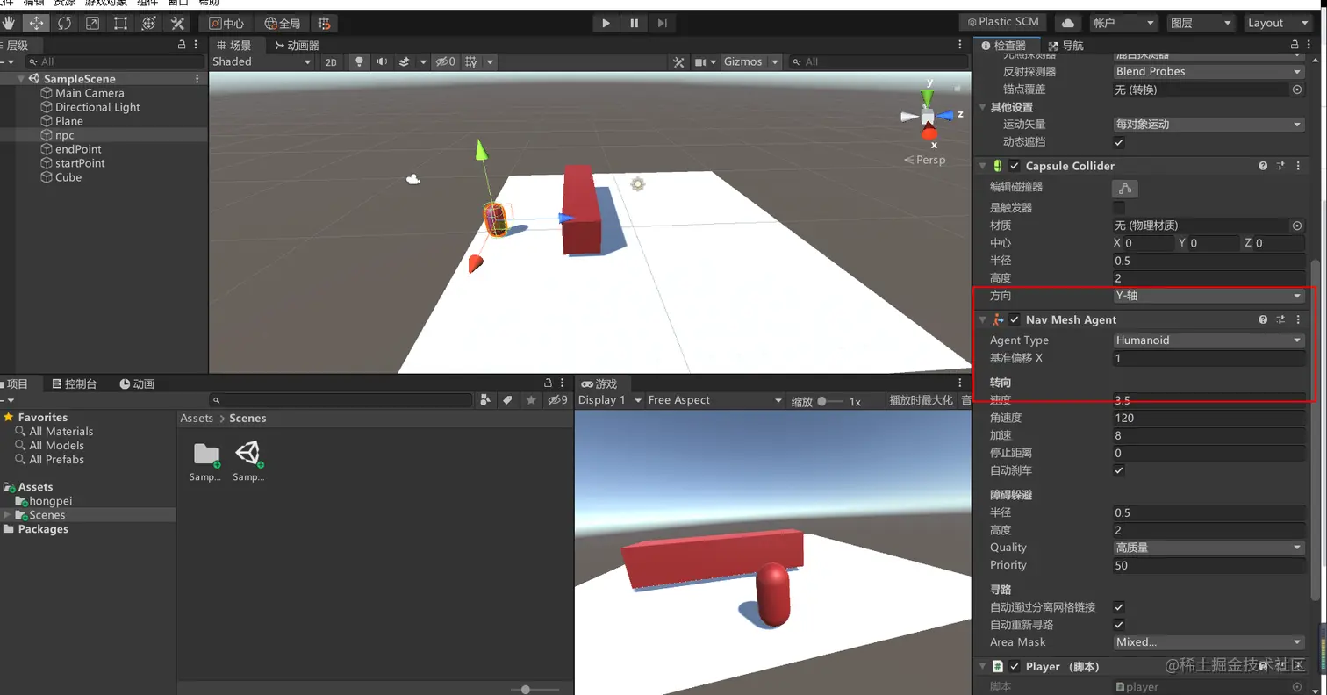Select the Move tool
This screenshot has height=695, width=1327.
coord(36,23)
